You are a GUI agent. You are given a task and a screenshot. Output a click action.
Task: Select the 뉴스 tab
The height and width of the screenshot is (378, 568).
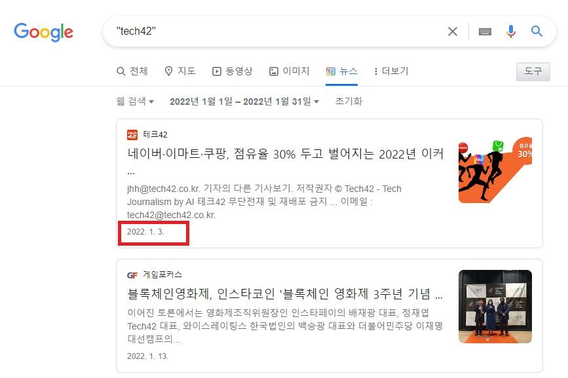[342, 71]
